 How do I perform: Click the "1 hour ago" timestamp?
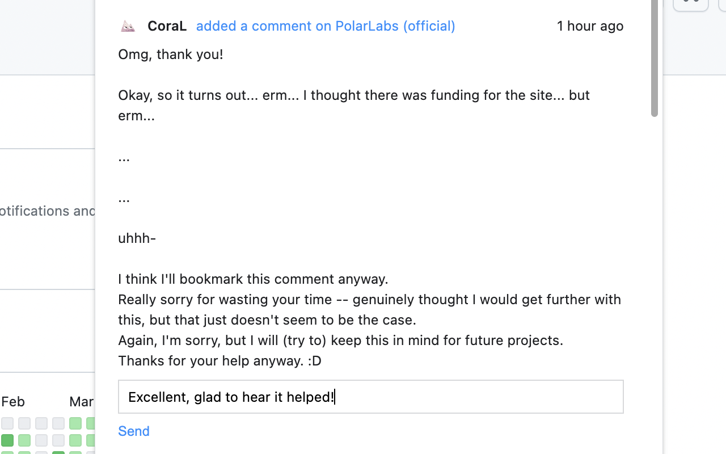590,26
